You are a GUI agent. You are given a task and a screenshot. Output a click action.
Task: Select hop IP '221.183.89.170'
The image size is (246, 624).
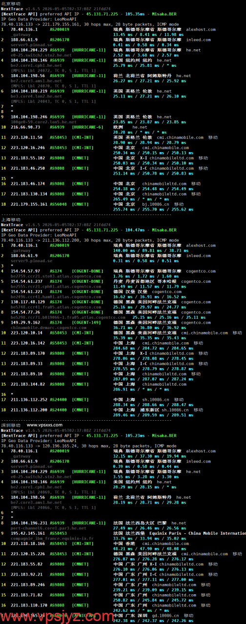pos(28,353)
